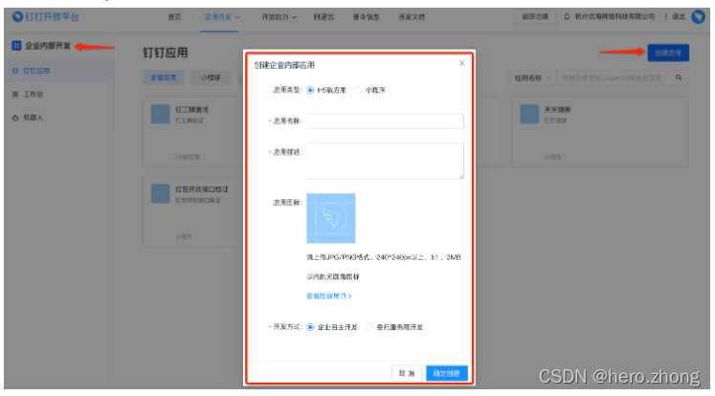Click the 确定创建 button

(446, 373)
